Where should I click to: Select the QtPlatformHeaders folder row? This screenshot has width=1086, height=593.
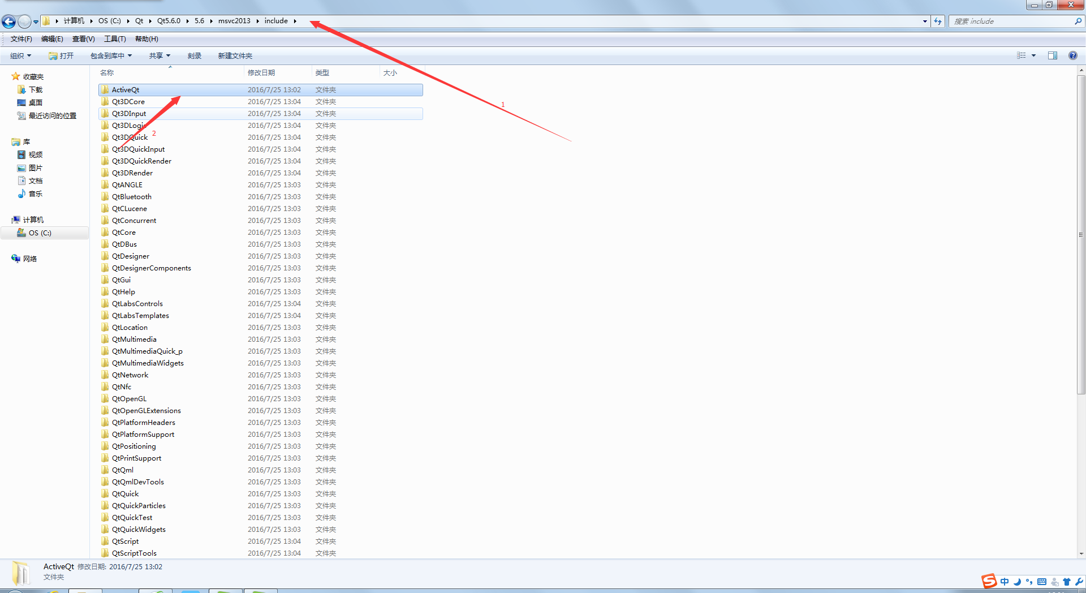coord(261,422)
